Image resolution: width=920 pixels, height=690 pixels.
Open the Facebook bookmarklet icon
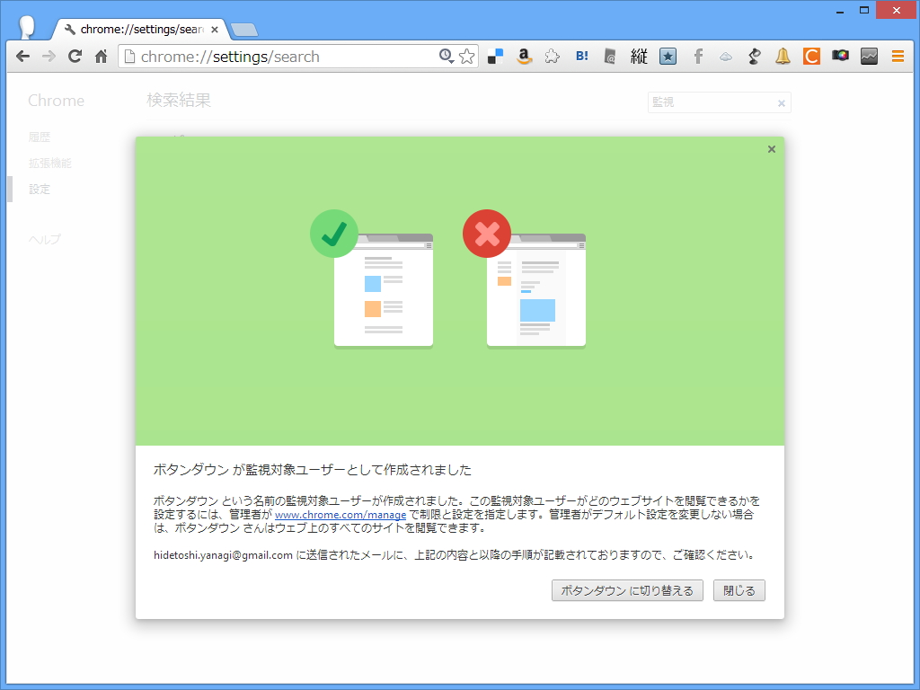698,56
